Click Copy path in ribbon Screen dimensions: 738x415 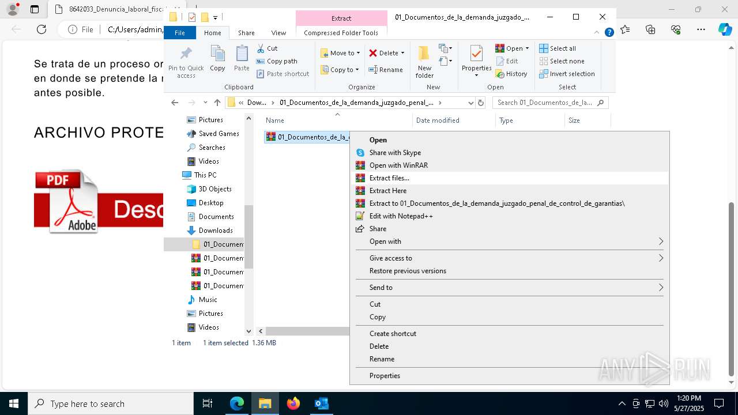coord(277,61)
